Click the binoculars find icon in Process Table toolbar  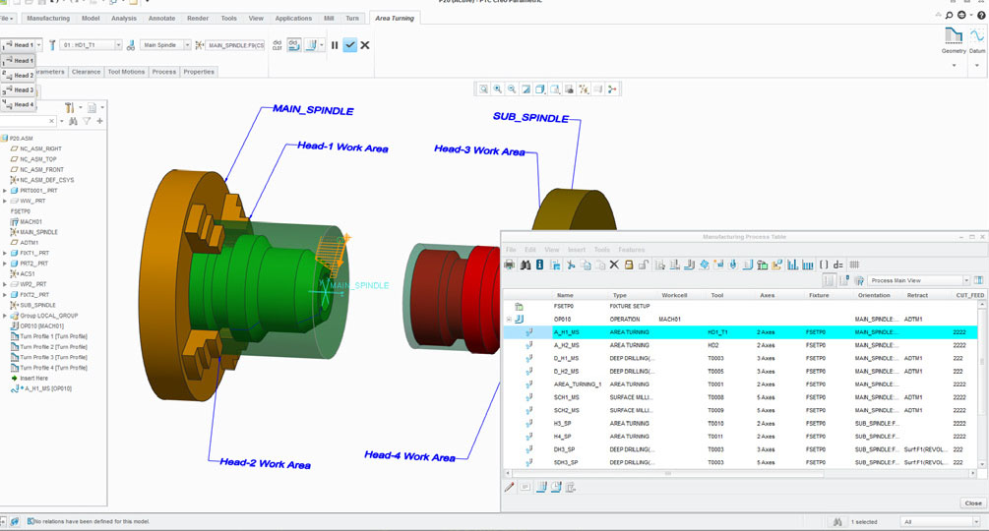[x=525, y=265]
